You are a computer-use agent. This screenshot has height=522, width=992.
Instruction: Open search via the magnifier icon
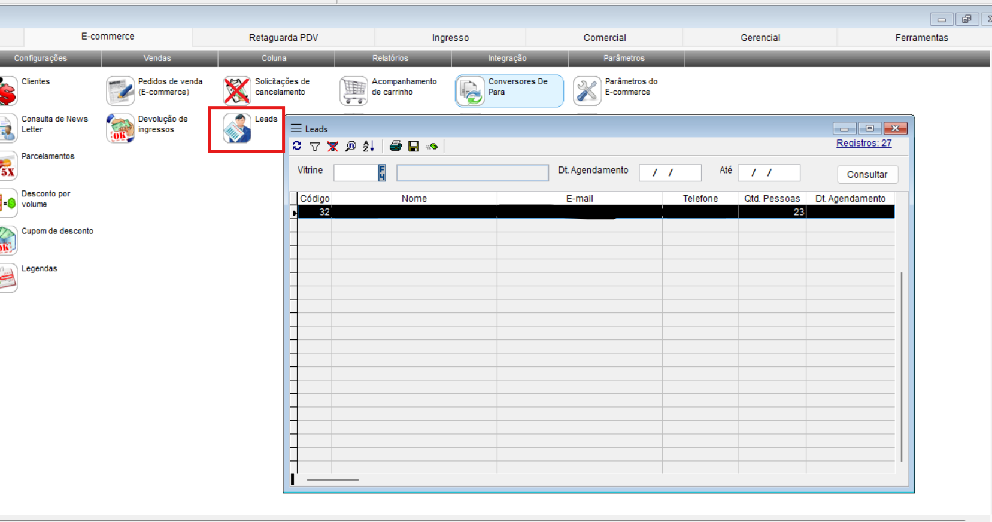click(351, 147)
